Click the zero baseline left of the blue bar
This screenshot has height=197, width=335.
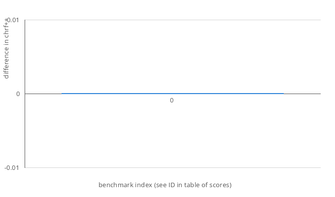point(43,94)
